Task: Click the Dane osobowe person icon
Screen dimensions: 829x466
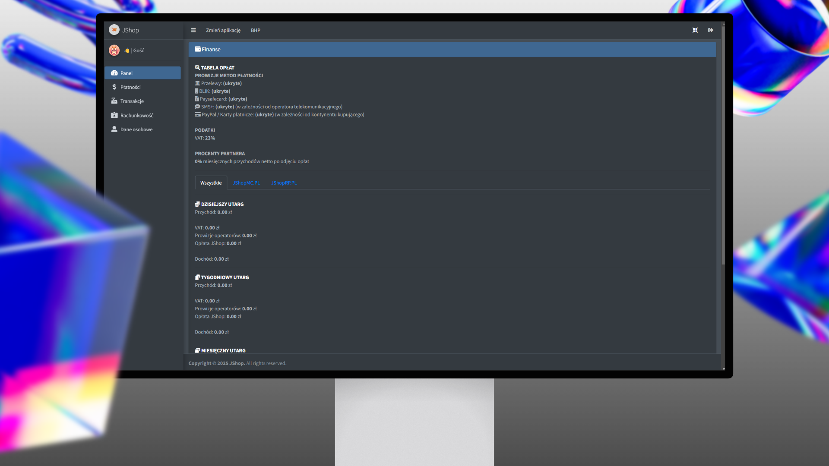Action: tap(114, 129)
